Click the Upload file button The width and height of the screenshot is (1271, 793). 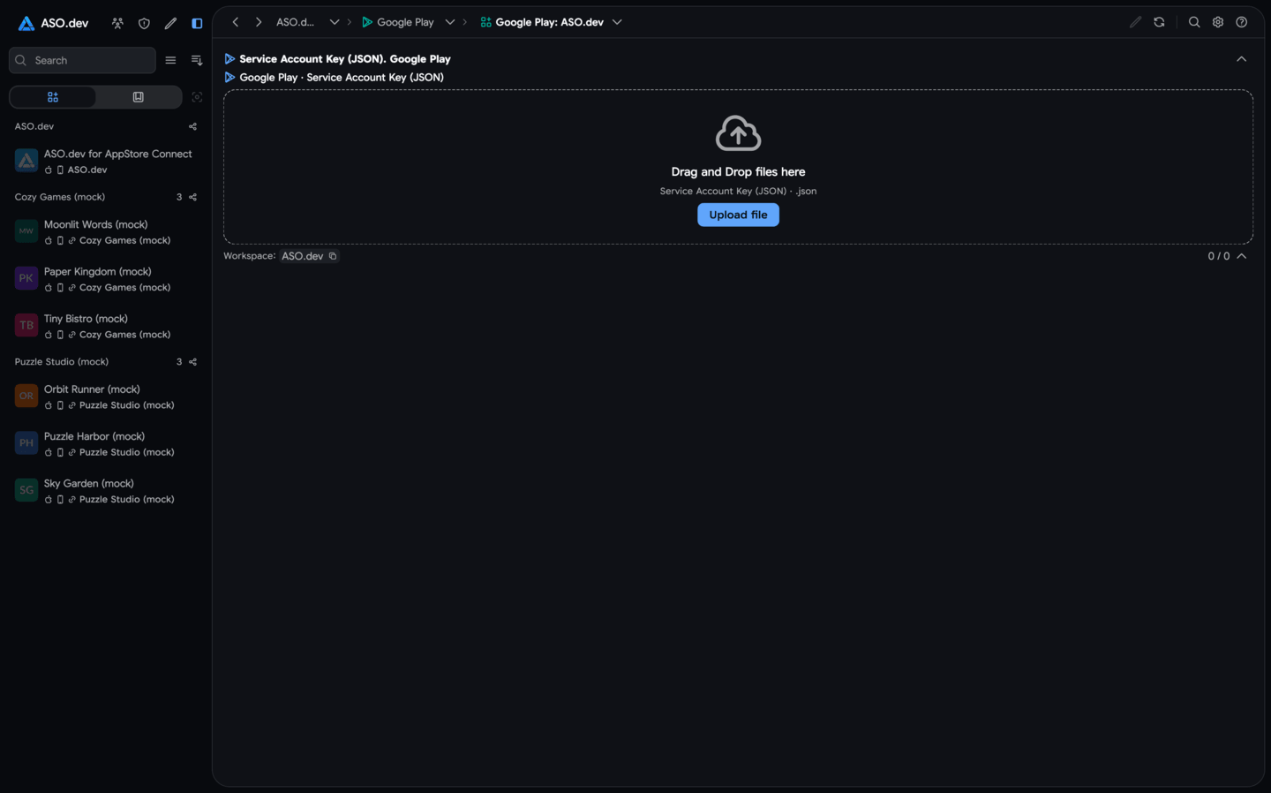point(738,215)
